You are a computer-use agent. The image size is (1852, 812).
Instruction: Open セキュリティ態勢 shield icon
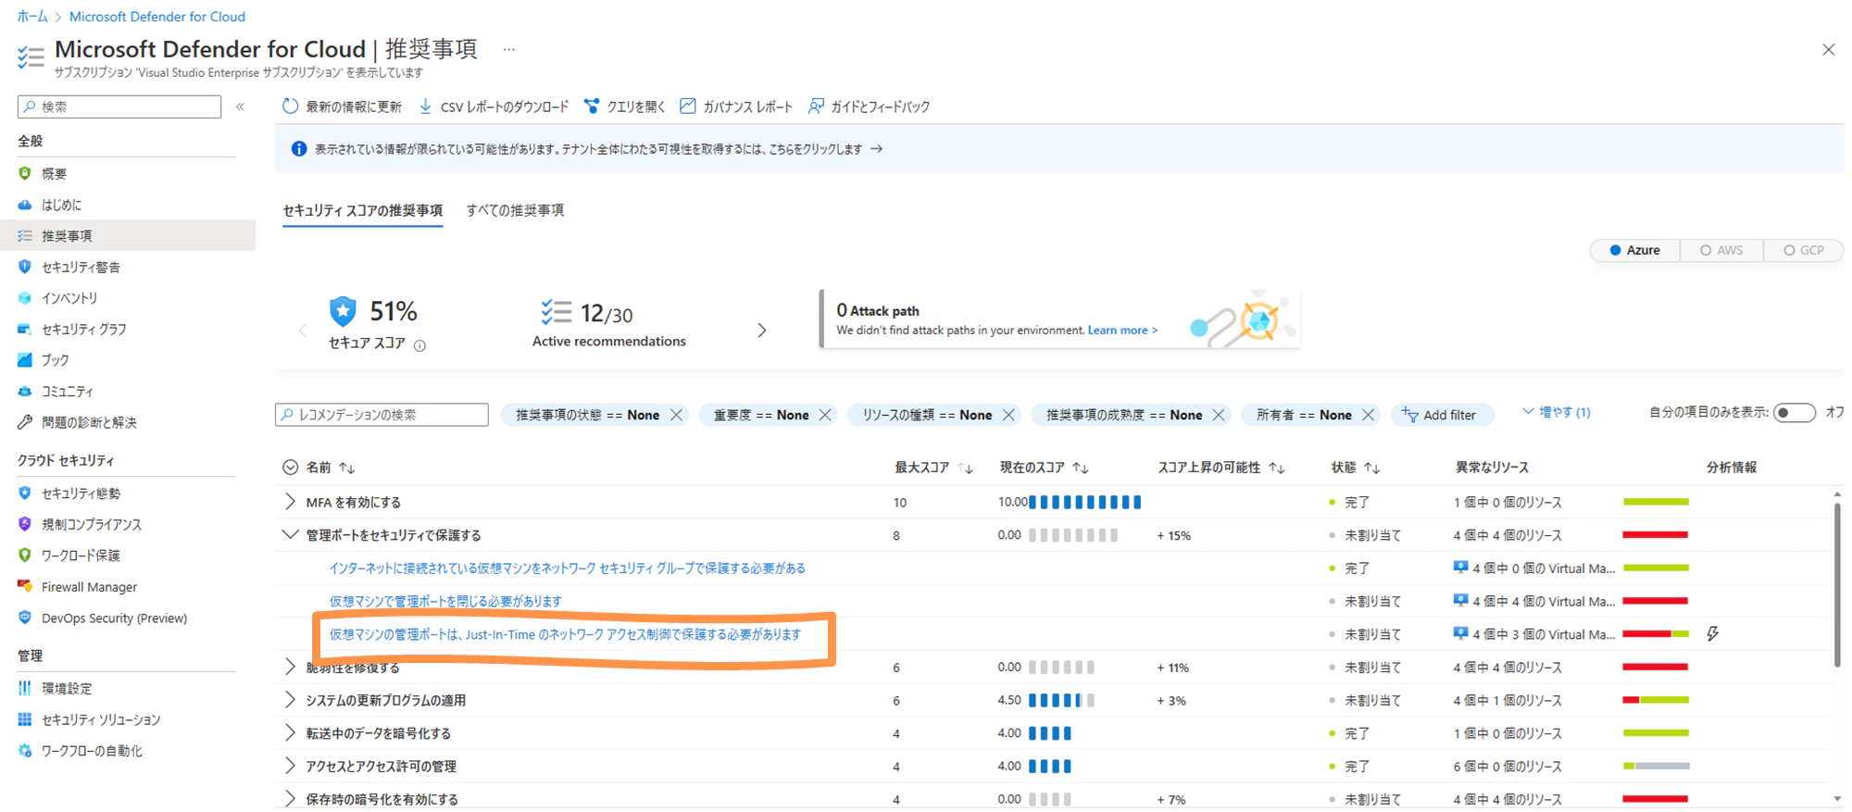25,493
